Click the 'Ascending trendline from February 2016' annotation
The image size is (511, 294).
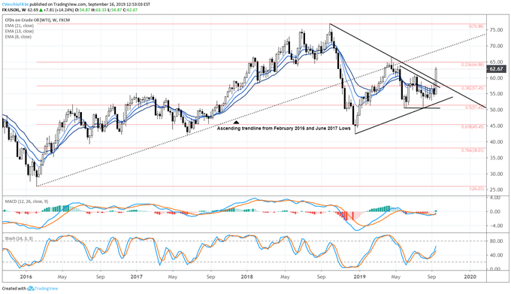click(x=284, y=129)
